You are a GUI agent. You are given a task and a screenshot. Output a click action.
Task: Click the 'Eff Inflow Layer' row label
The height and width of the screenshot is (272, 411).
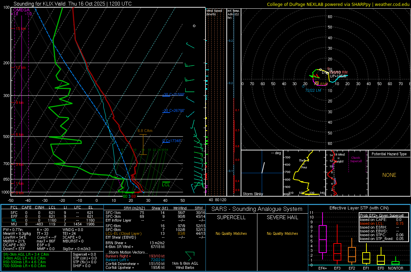coord(119,220)
